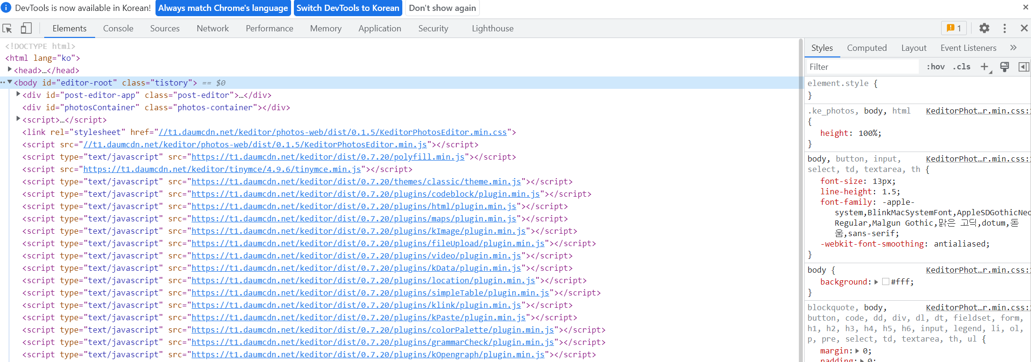Open the Performance tab
The height and width of the screenshot is (362, 1031).
tap(270, 29)
